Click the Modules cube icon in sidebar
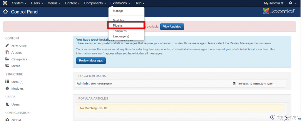 [x=7, y=88]
